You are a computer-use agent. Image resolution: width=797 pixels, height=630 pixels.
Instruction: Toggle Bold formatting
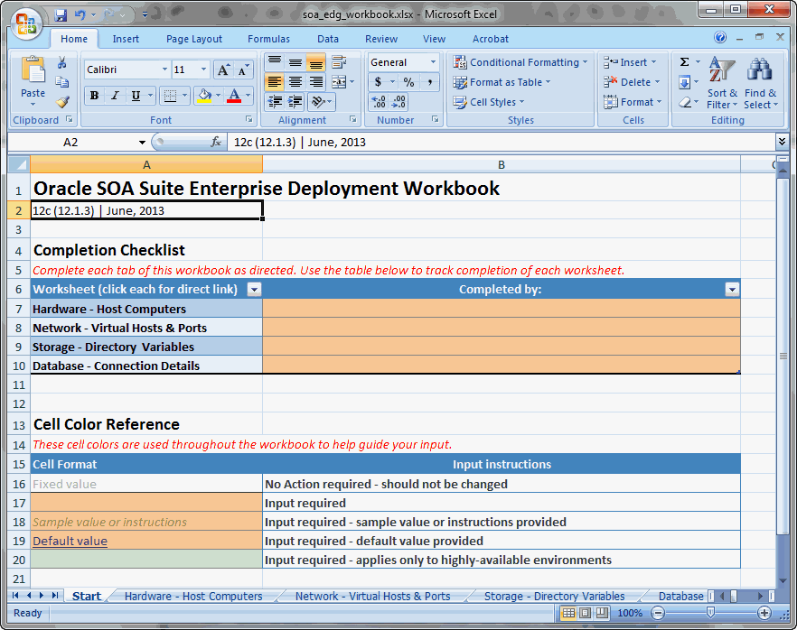[94, 96]
